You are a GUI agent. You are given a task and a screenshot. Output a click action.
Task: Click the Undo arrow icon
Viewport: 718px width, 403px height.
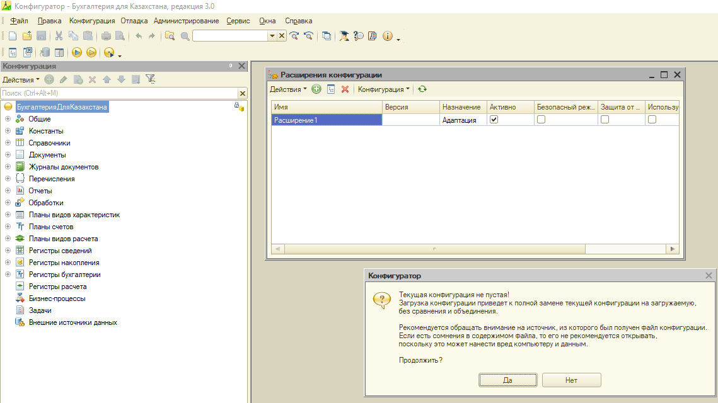pyautogui.click(x=139, y=36)
